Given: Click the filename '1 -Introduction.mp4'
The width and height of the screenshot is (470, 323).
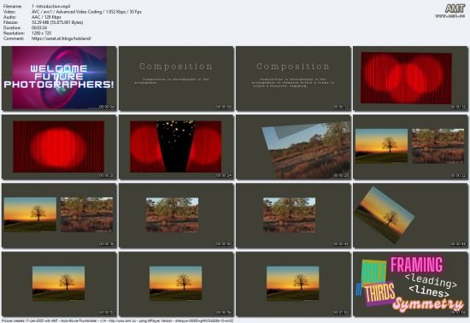Looking at the screenshot, I should click(x=51, y=6).
